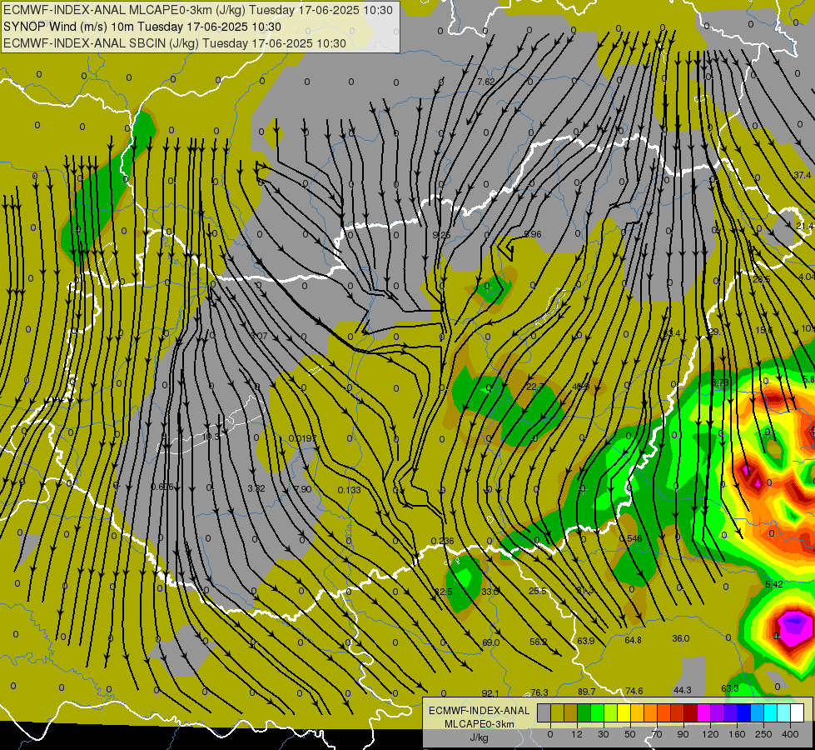Click the legend tick value '400'
Screen dimensions: 815x750
[789, 734]
